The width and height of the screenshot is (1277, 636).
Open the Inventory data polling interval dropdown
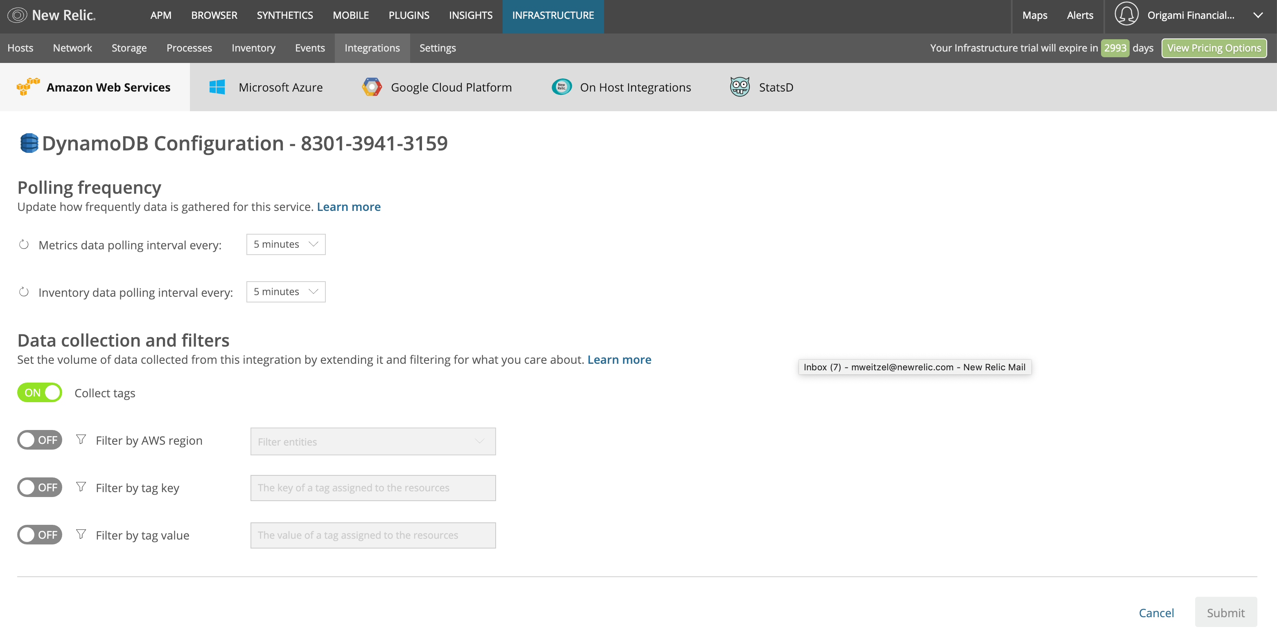click(286, 292)
